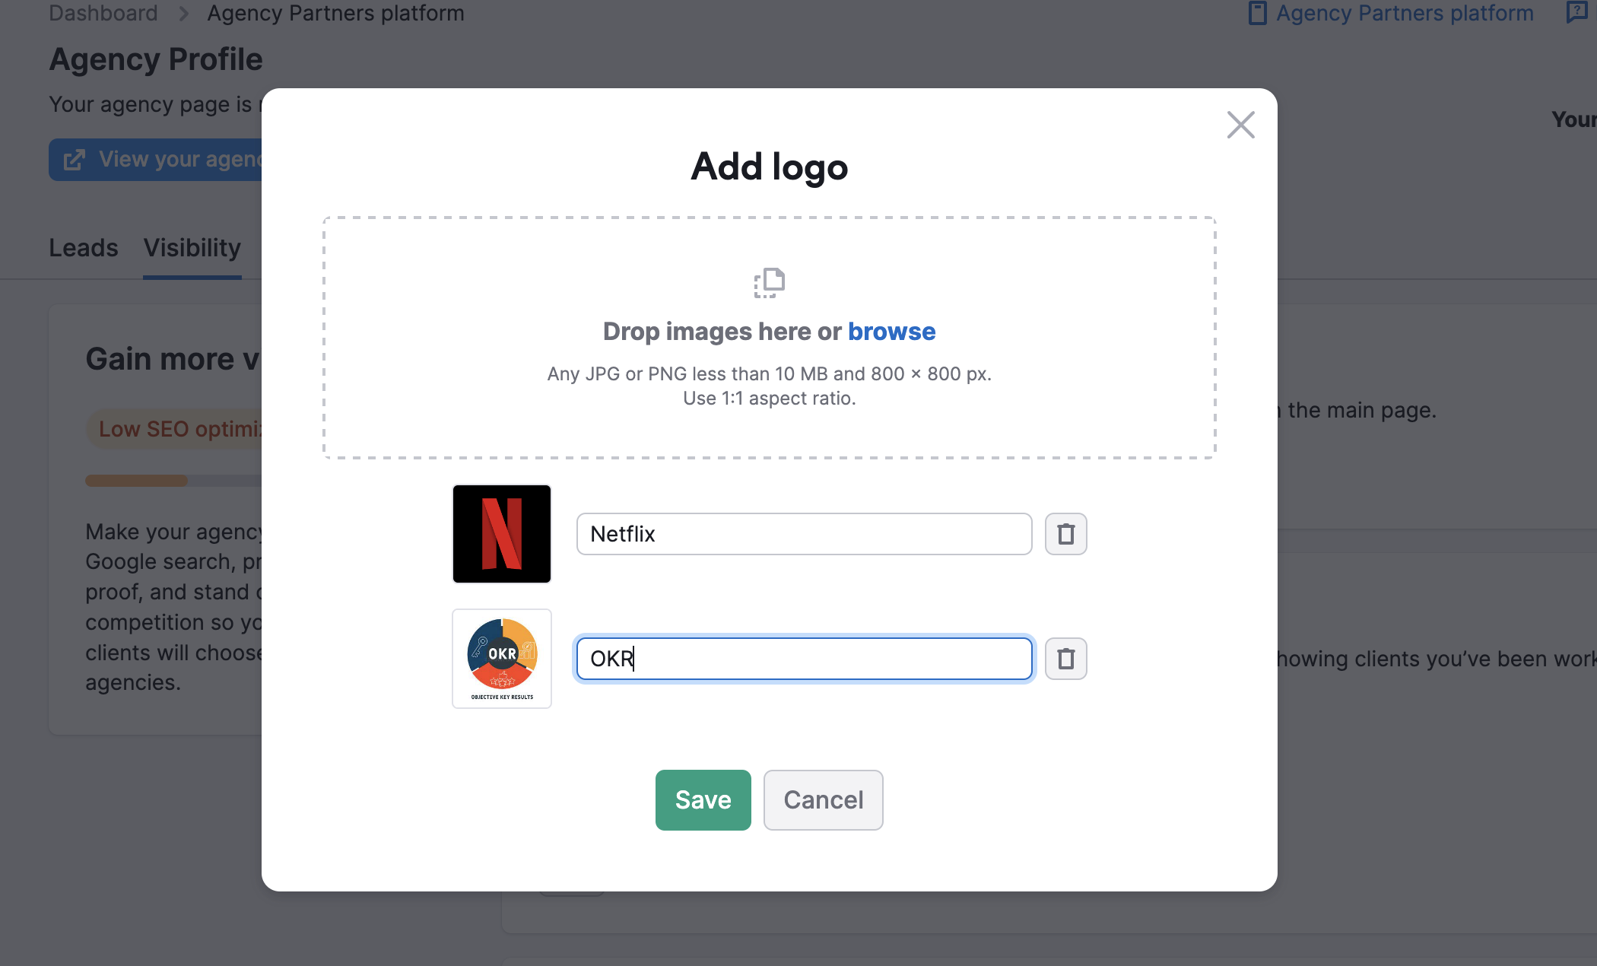Click the OKR logo thumbnail
The image size is (1597, 966).
click(502, 659)
